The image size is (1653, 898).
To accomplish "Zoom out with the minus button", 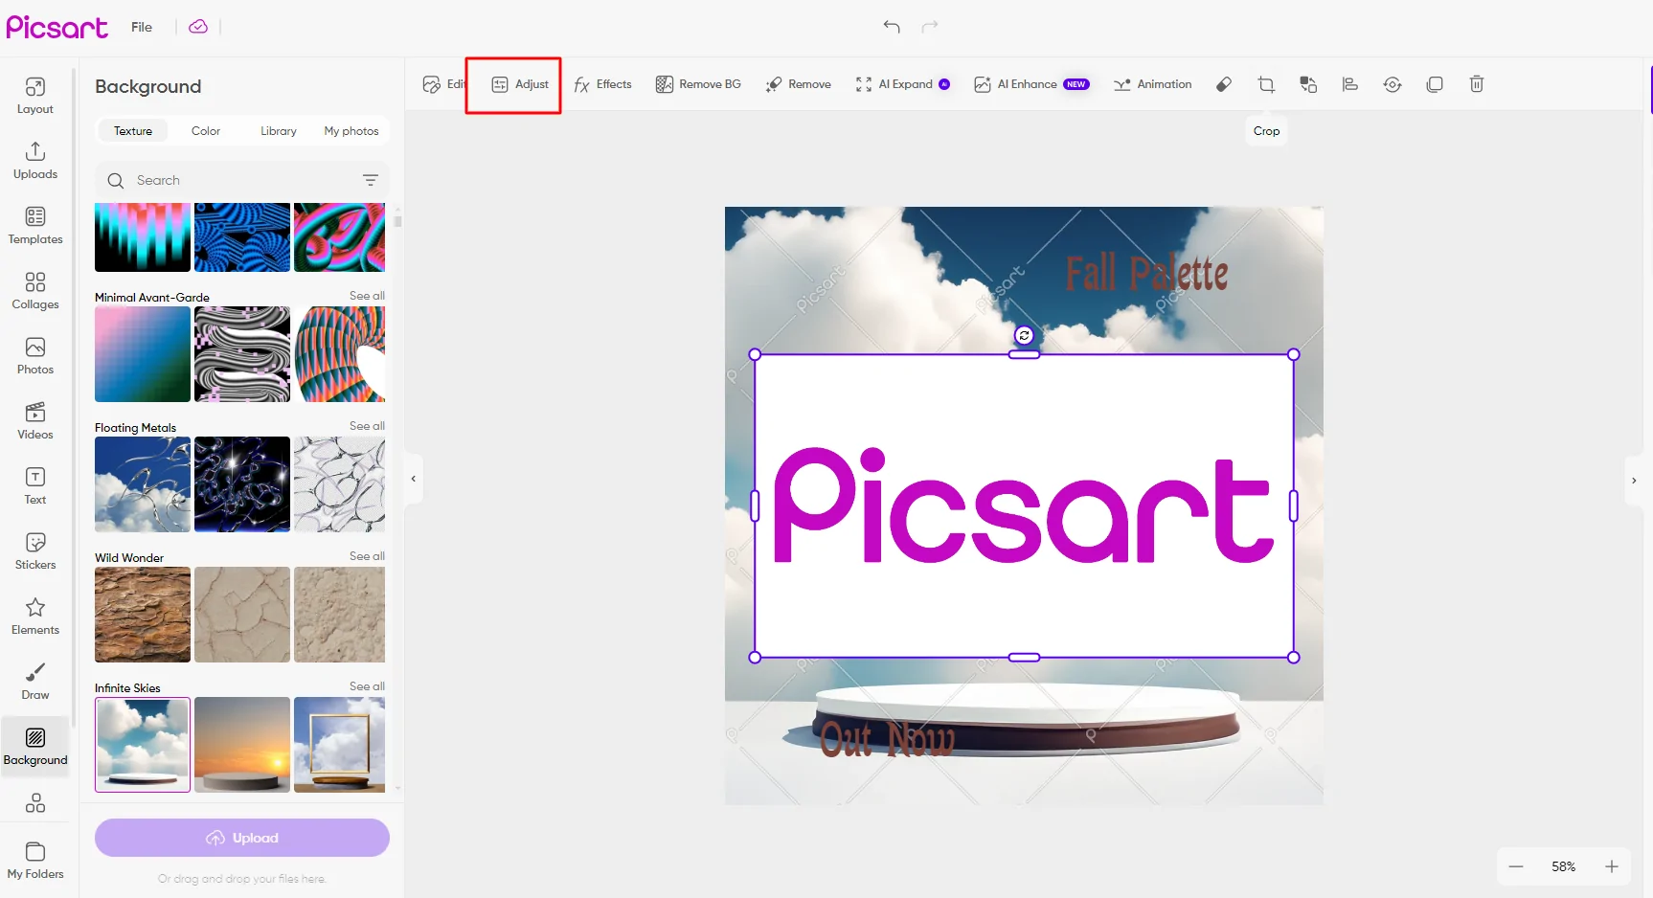I will [x=1516, y=866].
